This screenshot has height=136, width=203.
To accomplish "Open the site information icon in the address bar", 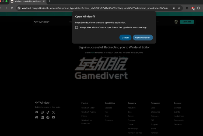I will tap(19, 8).
